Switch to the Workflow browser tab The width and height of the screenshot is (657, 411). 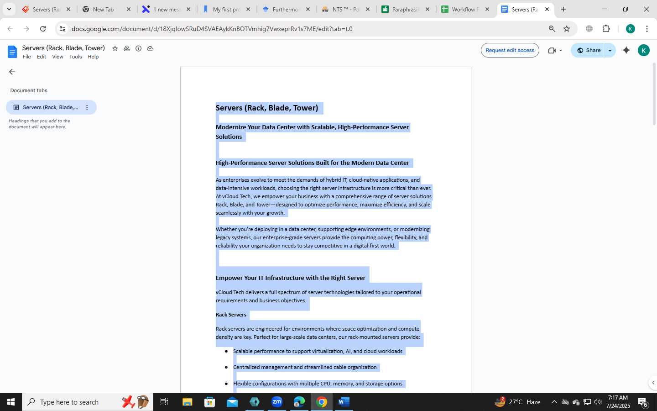(465, 9)
